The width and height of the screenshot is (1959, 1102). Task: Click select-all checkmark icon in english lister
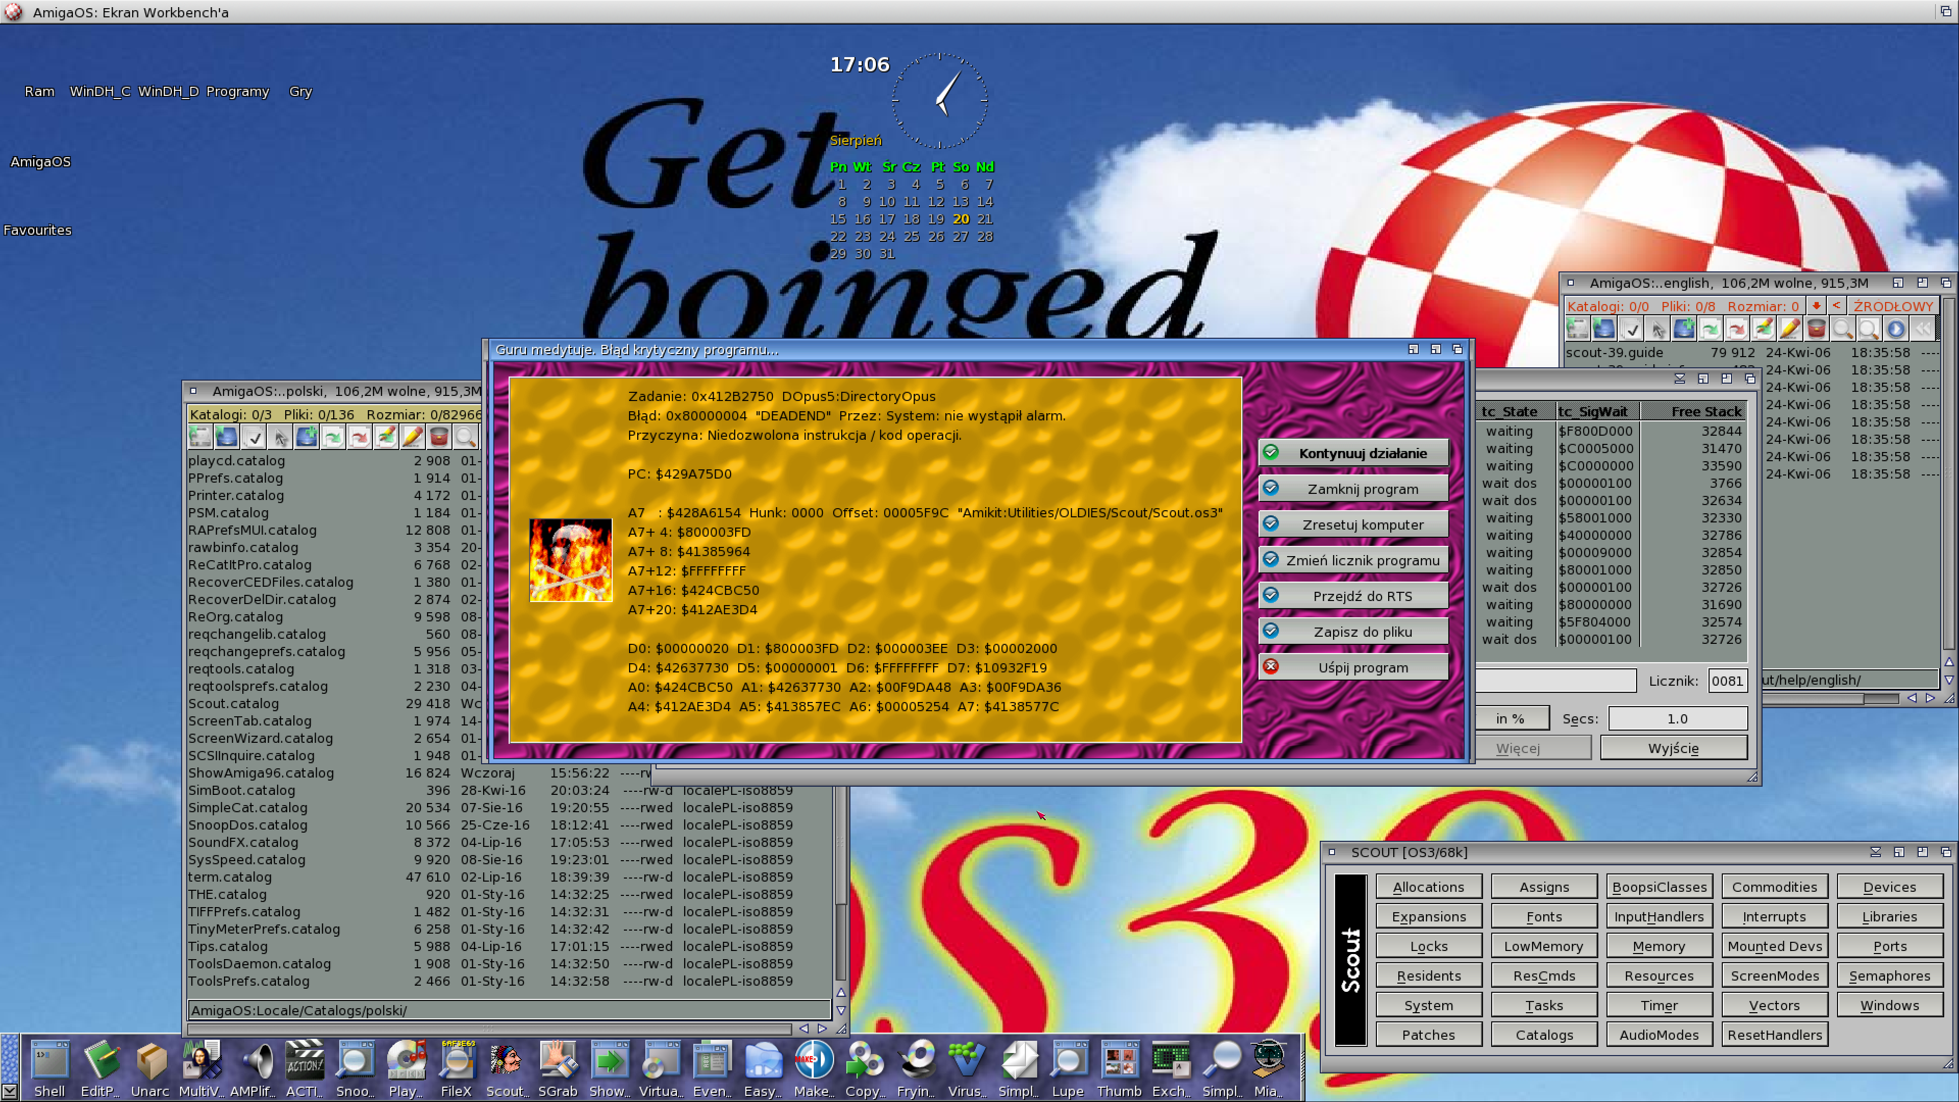click(x=1631, y=329)
